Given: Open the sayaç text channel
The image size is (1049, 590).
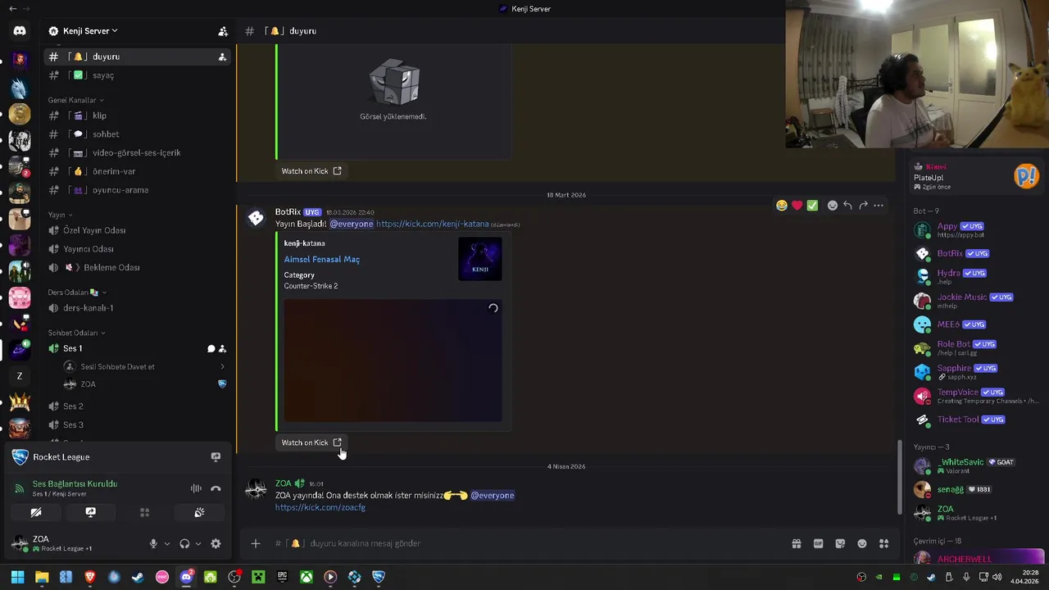Looking at the screenshot, I should coord(138,75).
